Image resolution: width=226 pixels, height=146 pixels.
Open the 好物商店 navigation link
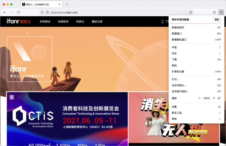[45, 22]
